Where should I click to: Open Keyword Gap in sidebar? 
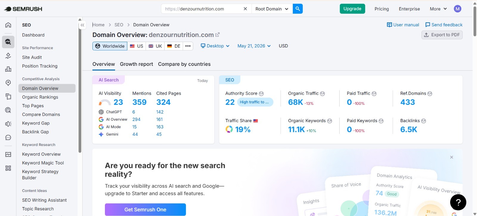click(x=36, y=123)
